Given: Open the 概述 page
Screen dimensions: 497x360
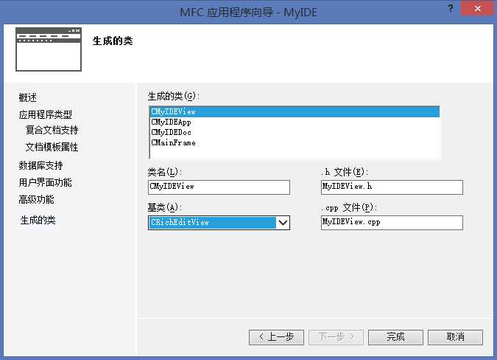Looking at the screenshot, I should 27,97.
